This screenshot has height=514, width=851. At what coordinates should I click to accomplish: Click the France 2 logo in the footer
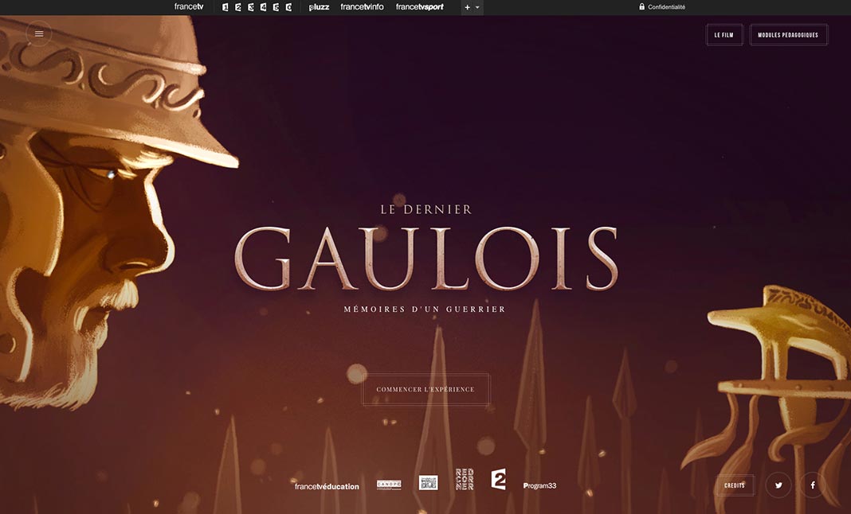pos(498,479)
